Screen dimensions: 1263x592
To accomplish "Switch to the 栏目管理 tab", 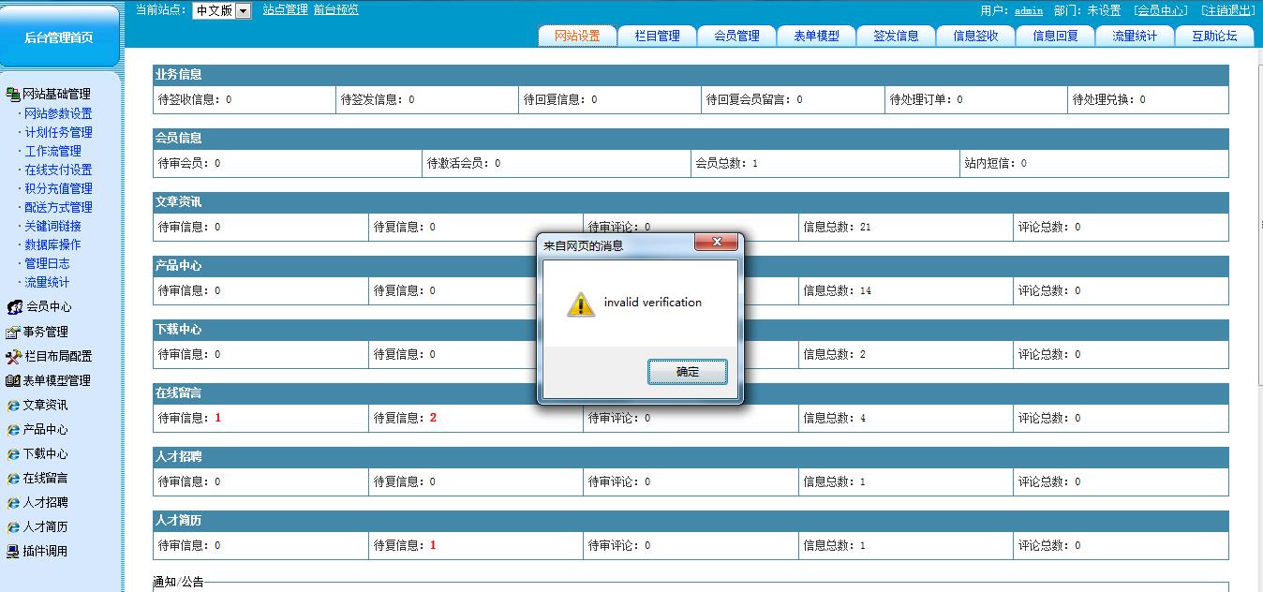I will [657, 37].
